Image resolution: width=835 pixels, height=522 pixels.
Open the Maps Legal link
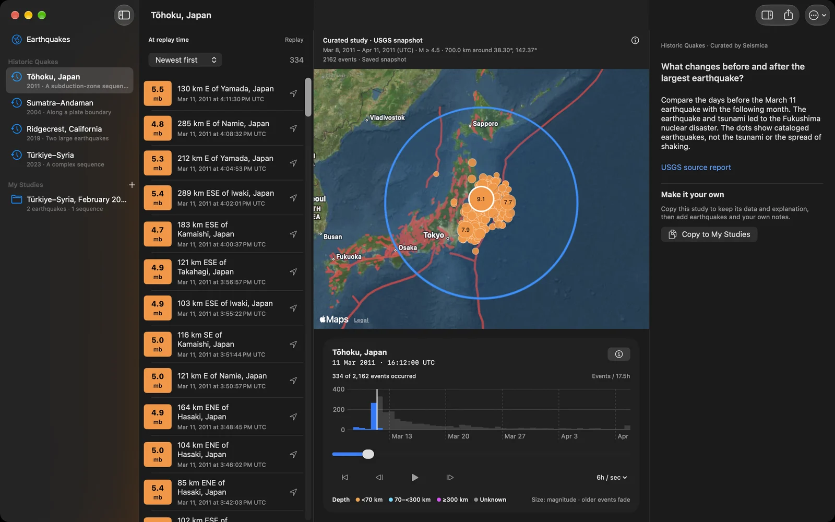(x=361, y=321)
